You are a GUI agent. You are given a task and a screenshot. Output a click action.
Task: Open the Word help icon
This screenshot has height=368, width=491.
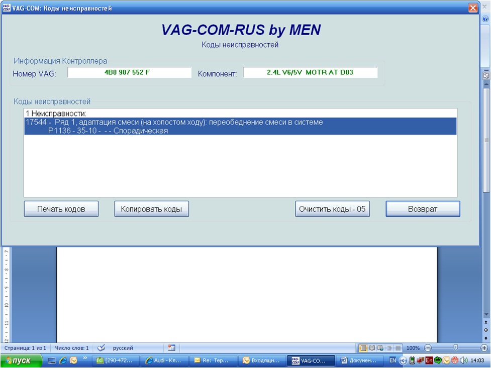click(x=485, y=19)
